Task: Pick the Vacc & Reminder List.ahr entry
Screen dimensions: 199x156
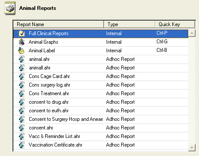Action: tap(101, 136)
